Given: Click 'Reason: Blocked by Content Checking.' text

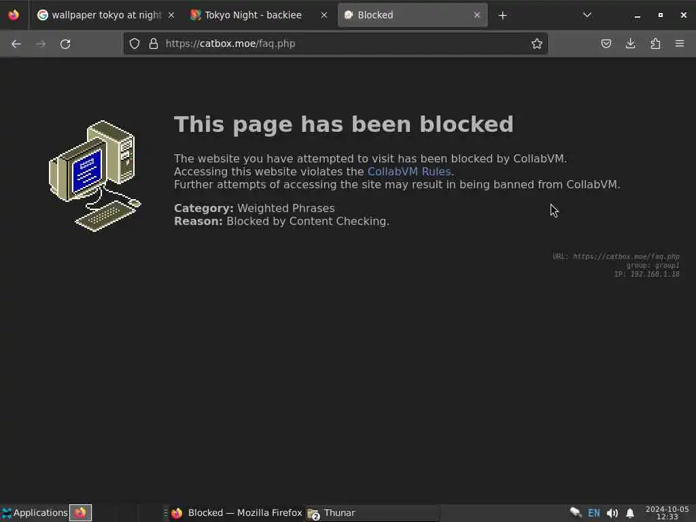Looking at the screenshot, I should coord(281,221).
